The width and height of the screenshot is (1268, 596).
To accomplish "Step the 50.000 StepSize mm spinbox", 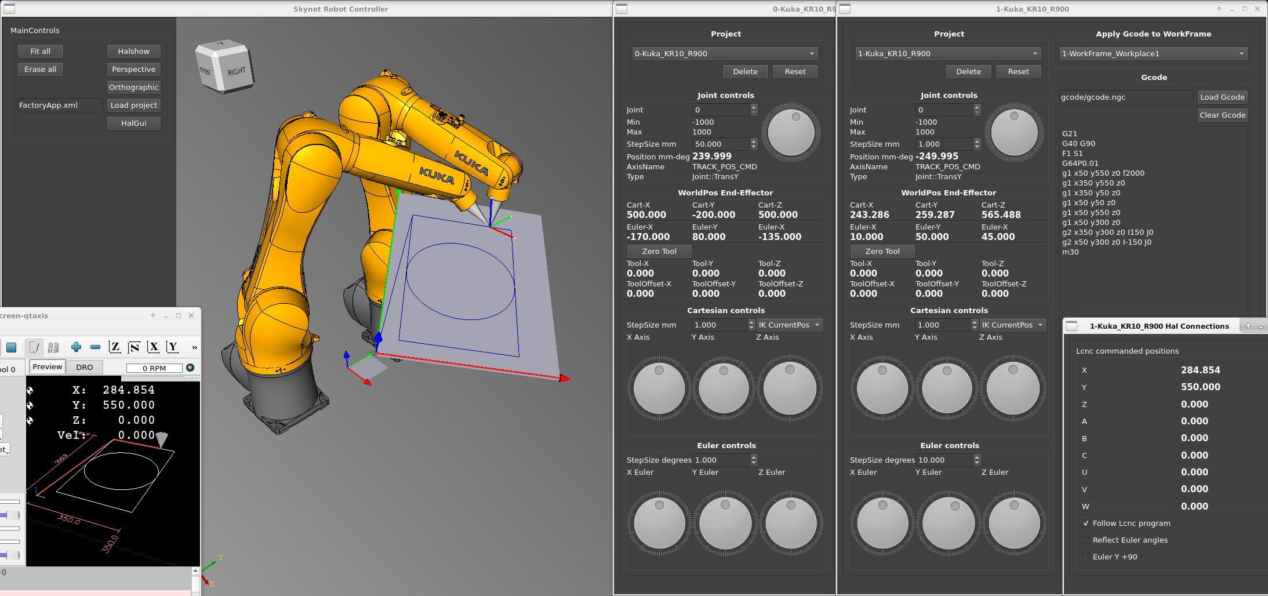I will 754,144.
